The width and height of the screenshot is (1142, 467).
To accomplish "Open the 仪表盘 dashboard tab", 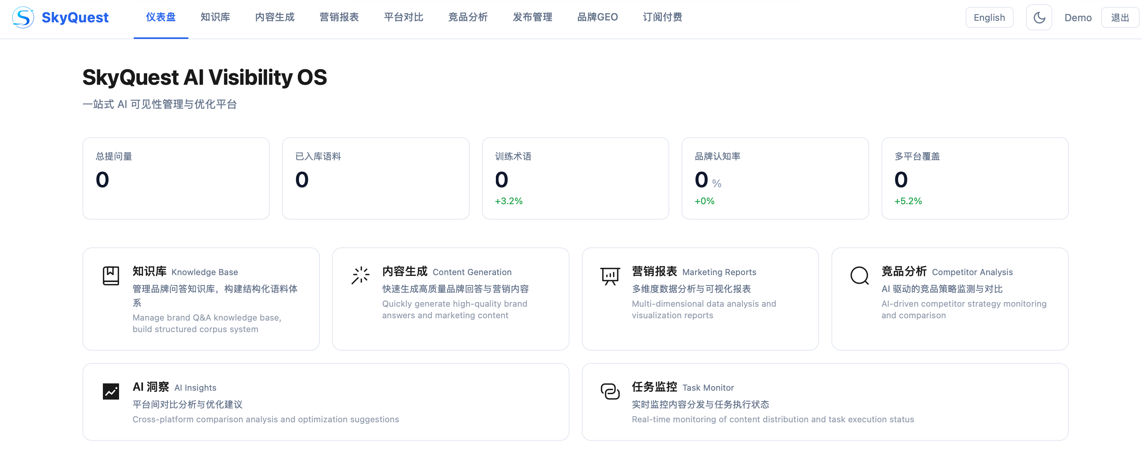I will click(161, 17).
